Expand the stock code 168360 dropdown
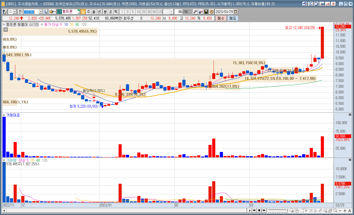Viewport: 354px width, 215px height. (x=41, y=12)
